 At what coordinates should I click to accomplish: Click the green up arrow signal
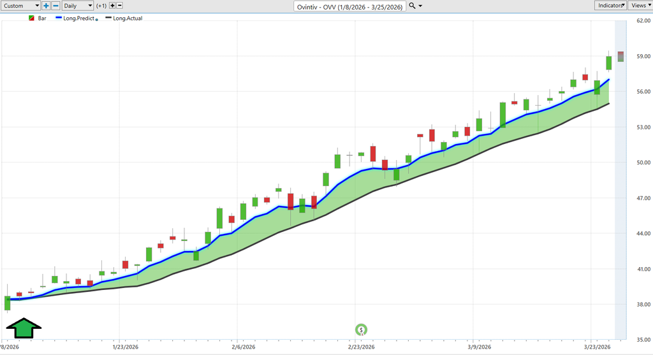coord(24,329)
